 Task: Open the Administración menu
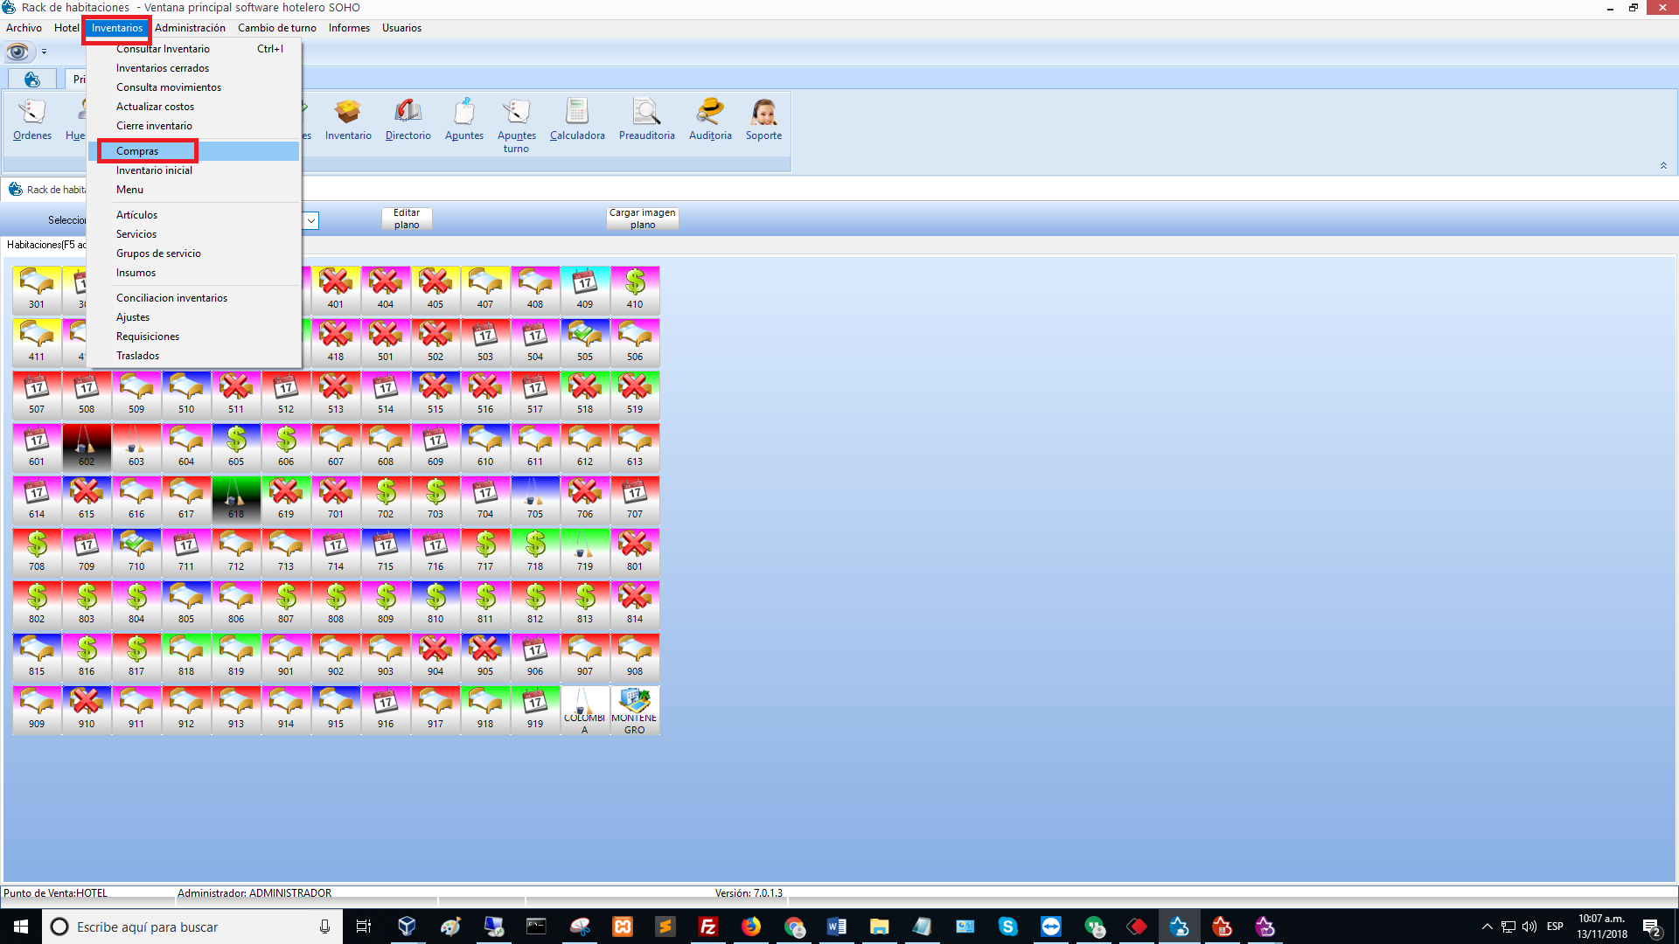(x=190, y=28)
